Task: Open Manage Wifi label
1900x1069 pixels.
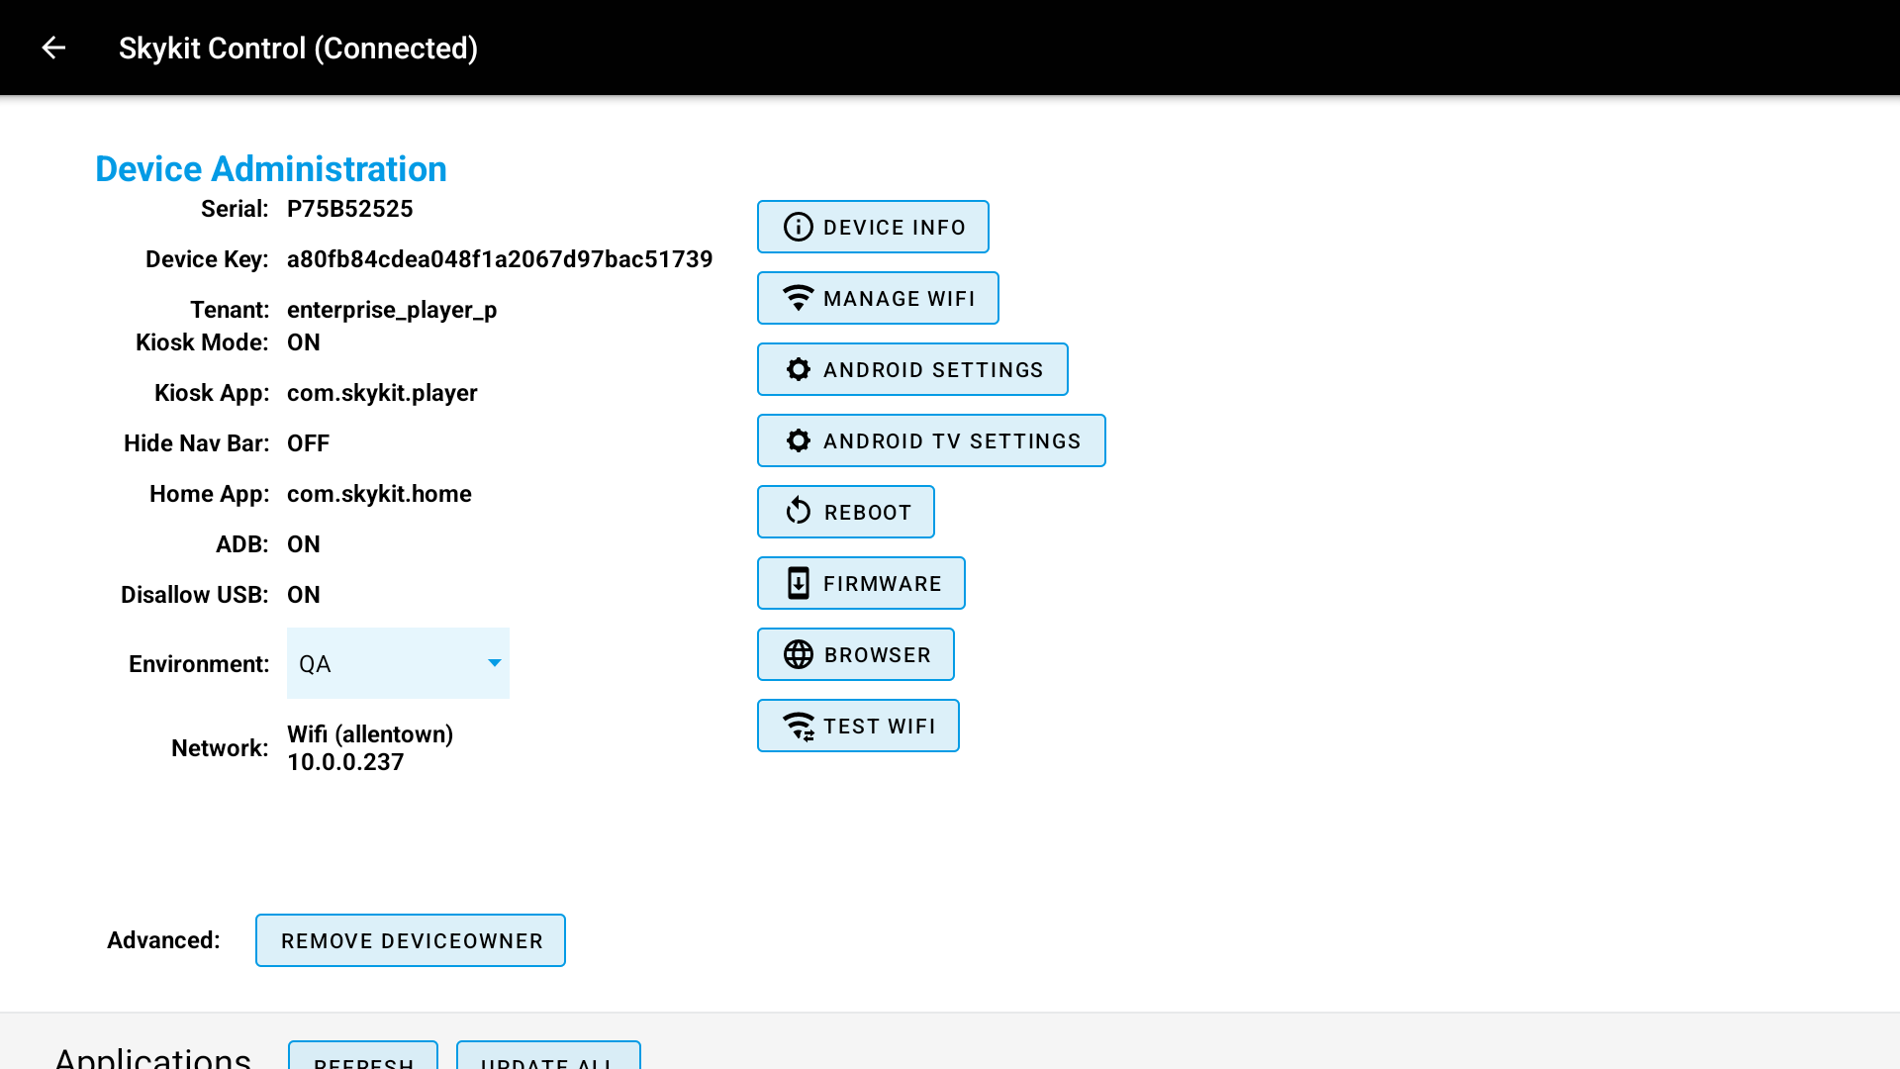Action: (900, 299)
